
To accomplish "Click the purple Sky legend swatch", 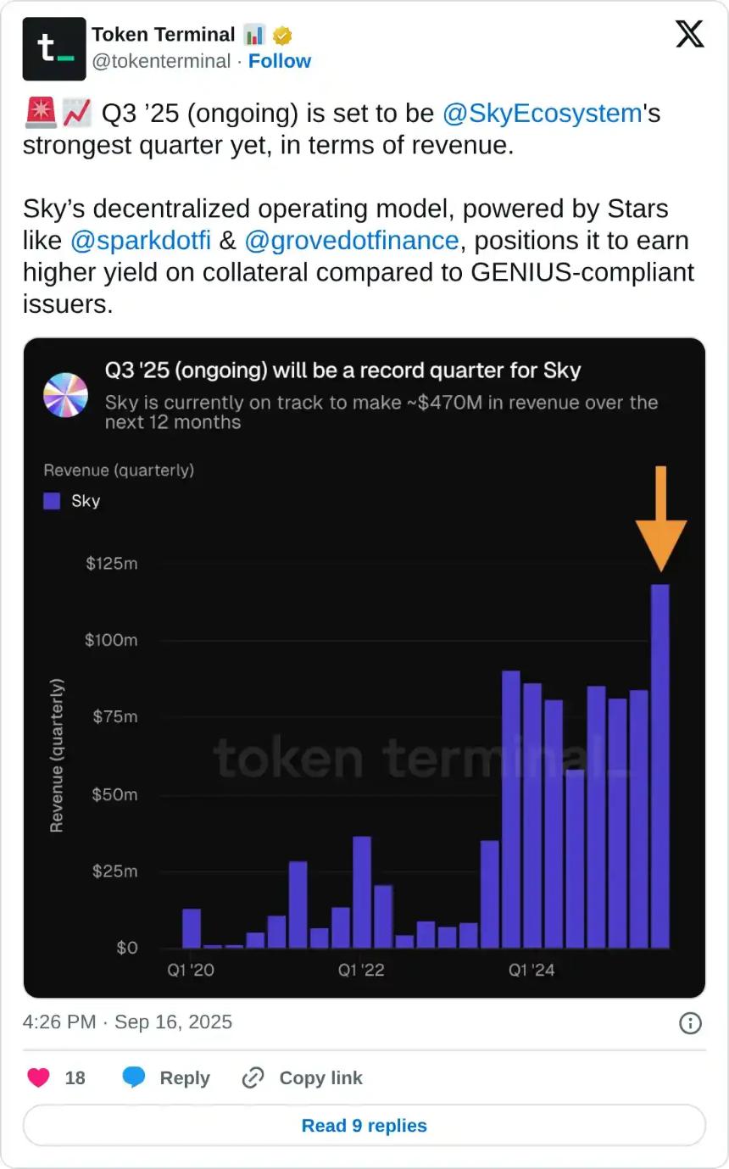I will pyautogui.click(x=50, y=500).
